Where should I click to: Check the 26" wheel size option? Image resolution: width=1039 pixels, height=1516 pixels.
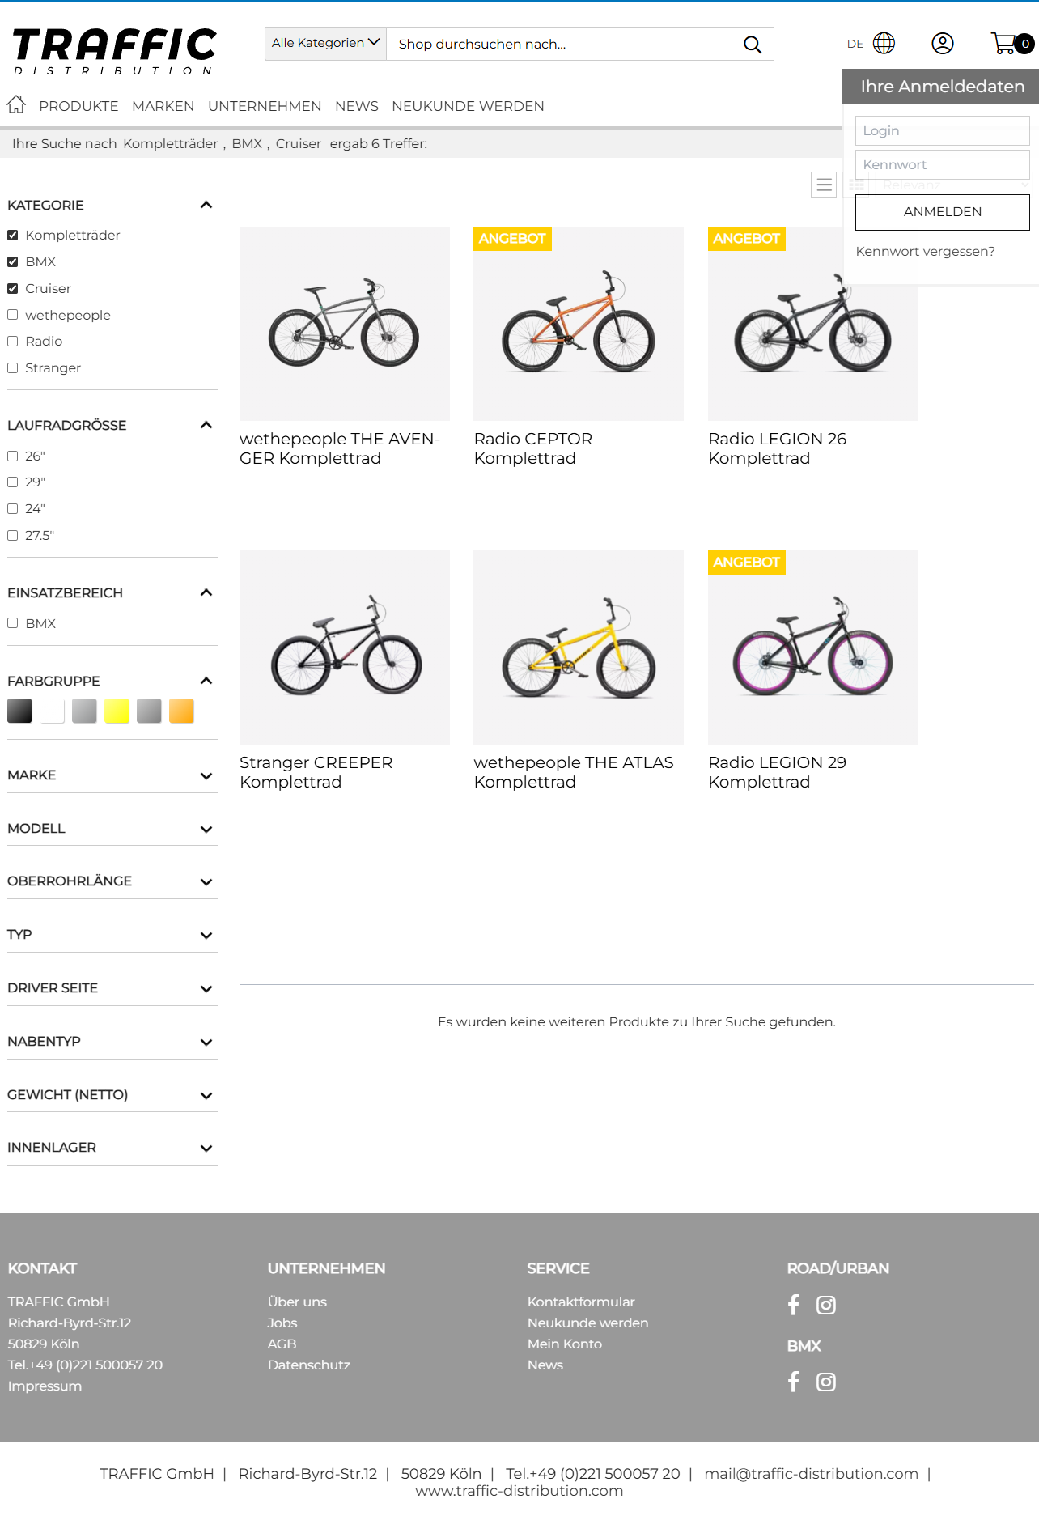(x=13, y=456)
